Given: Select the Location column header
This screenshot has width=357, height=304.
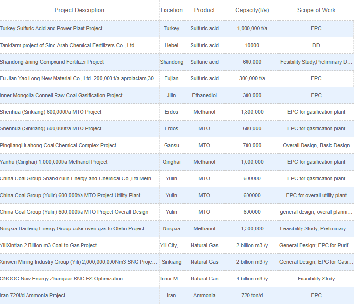Looking at the screenshot, I should pyautogui.click(x=171, y=10).
